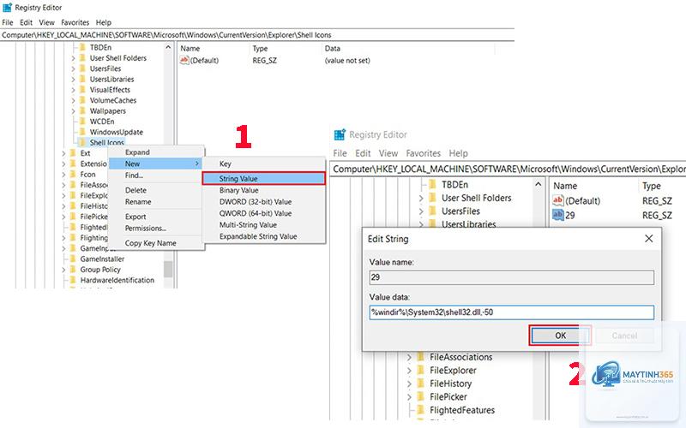Expand User Shell Folders in right window

(x=421, y=198)
